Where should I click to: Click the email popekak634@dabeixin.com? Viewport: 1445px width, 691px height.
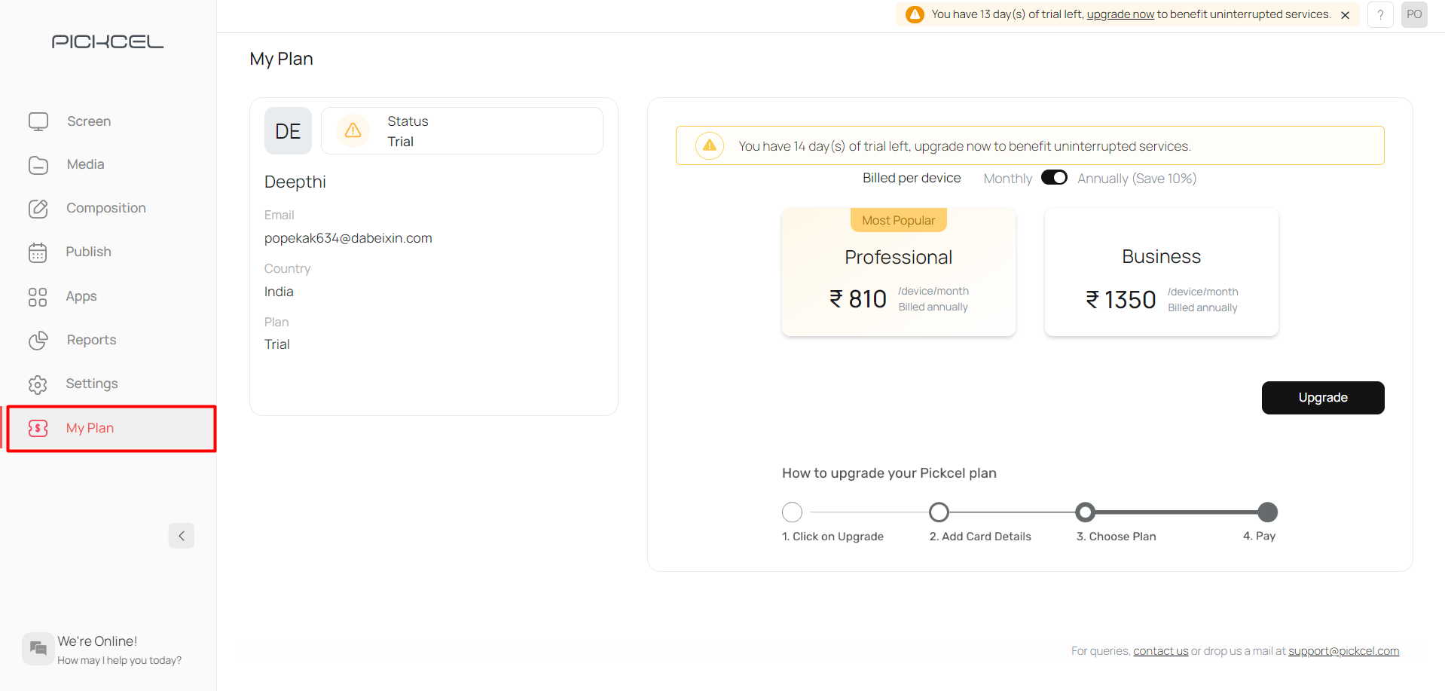348,238
